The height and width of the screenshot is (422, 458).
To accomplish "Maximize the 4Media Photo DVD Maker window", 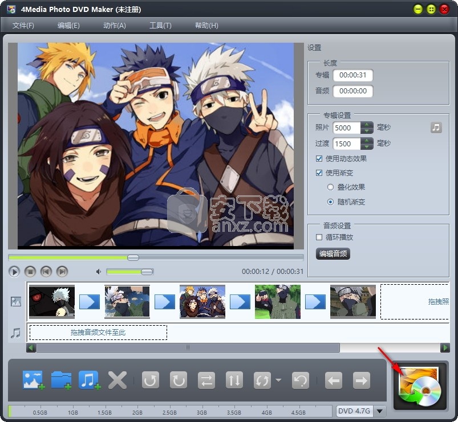I will [431, 9].
